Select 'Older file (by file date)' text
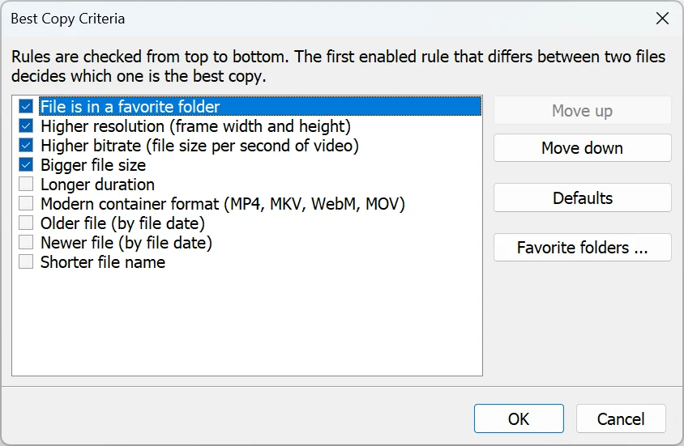 pyautogui.click(x=122, y=223)
